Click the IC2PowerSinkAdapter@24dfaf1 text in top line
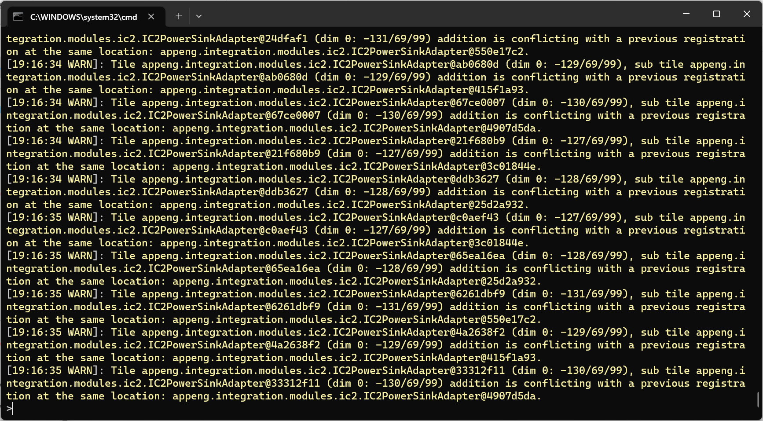Screen dimensions: 763x421 click(x=224, y=39)
